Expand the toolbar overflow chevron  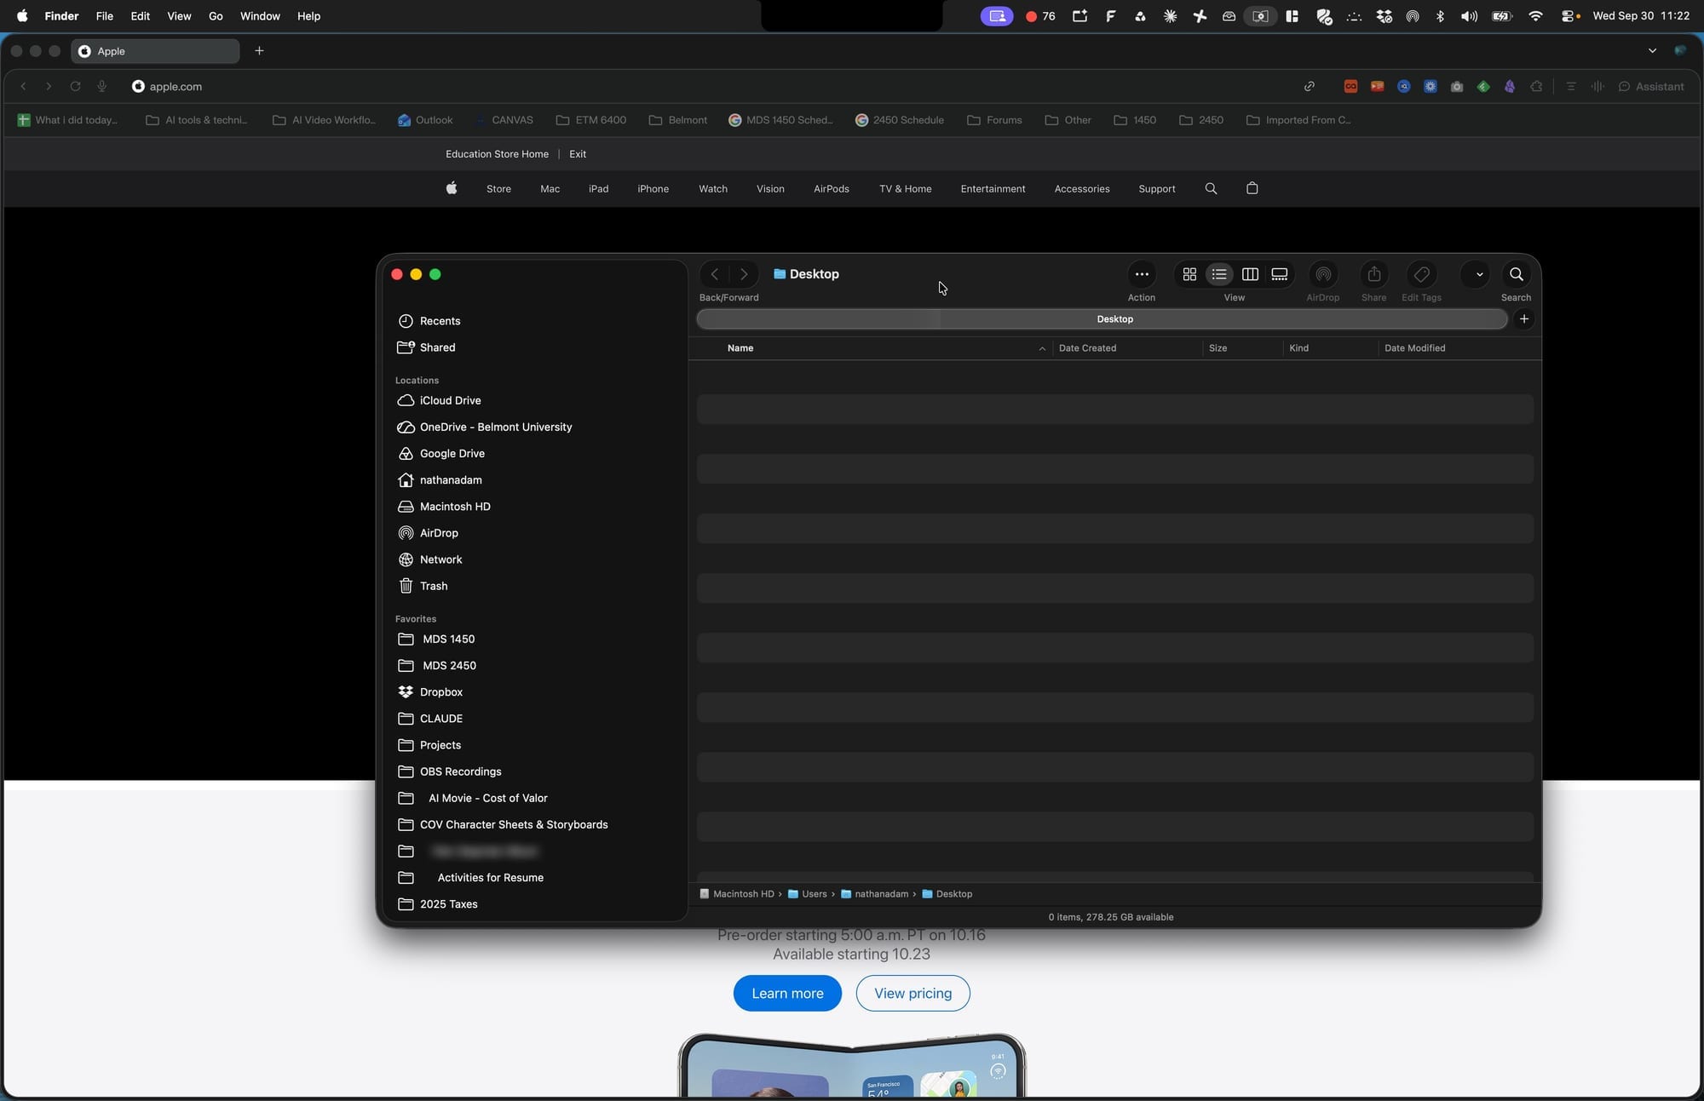coord(1479,274)
